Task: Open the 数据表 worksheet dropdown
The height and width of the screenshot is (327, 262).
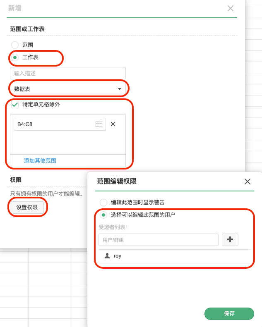Action: 68,89
